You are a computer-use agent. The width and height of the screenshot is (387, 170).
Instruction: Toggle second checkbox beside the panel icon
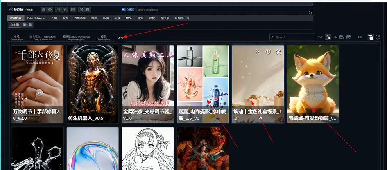(x=131, y=10)
